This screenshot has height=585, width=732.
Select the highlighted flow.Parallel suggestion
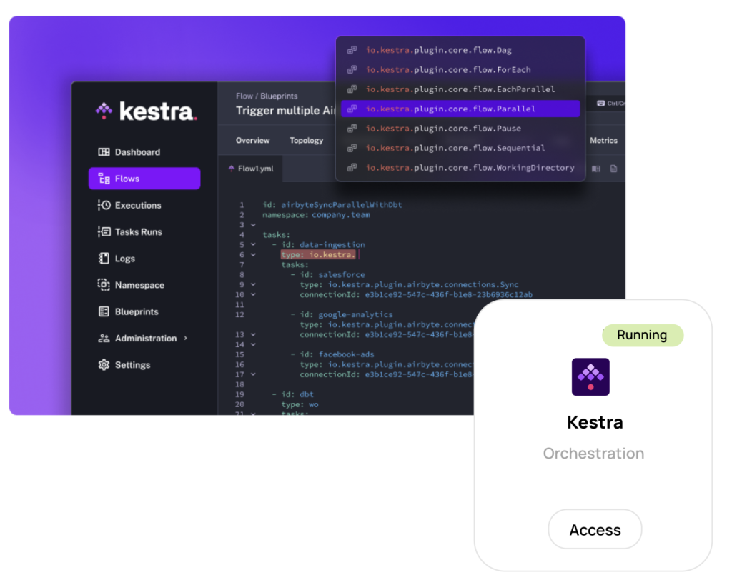coord(460,109)
